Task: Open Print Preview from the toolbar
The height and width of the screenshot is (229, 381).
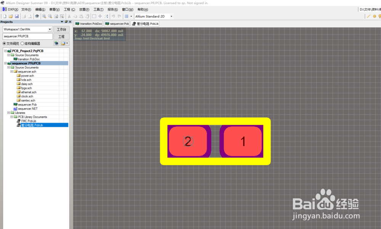Action: pos(30,16)
